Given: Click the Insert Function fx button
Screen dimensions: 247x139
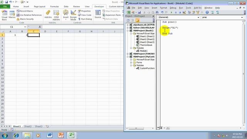Looking at the screenshot, I should click(40, 27).
